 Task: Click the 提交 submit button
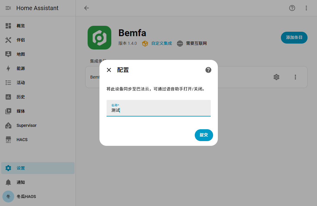tap(204, 135)
